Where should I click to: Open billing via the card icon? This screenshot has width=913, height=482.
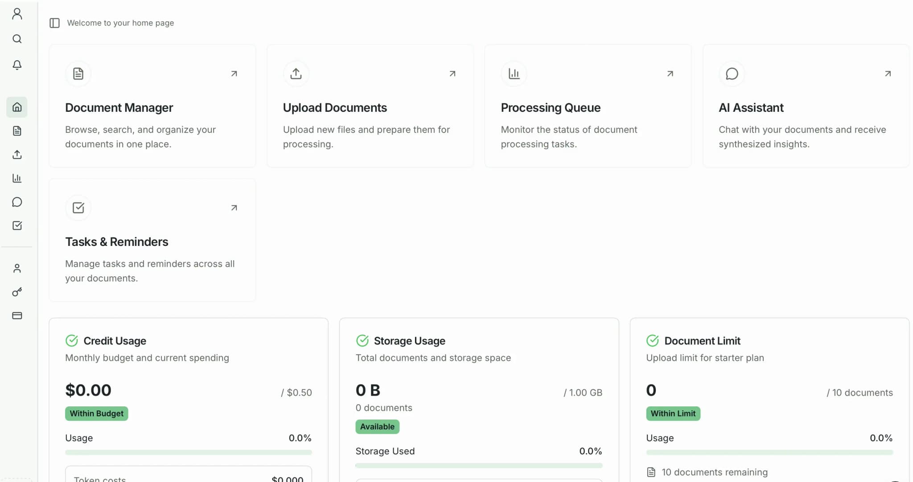[x=17, y=315]
